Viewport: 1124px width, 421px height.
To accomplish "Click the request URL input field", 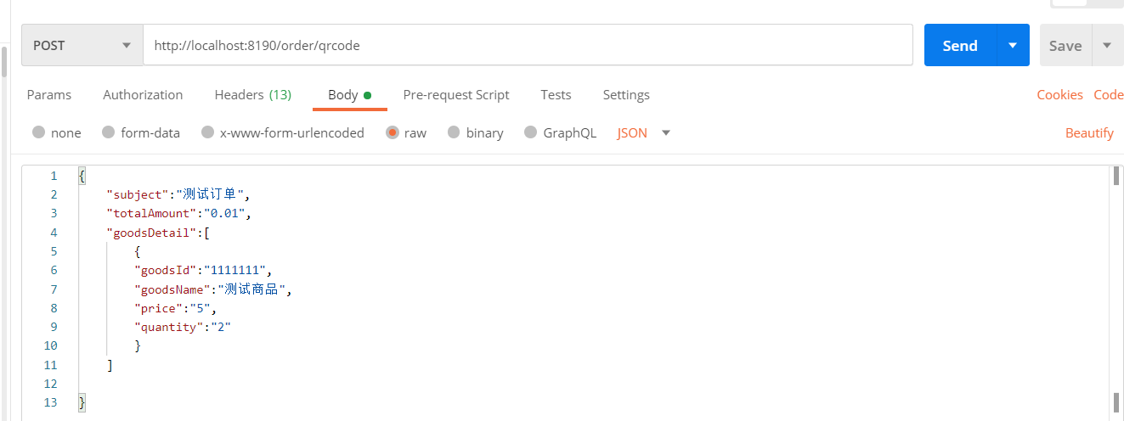I will pyautogui.click(x=527, y=46).
